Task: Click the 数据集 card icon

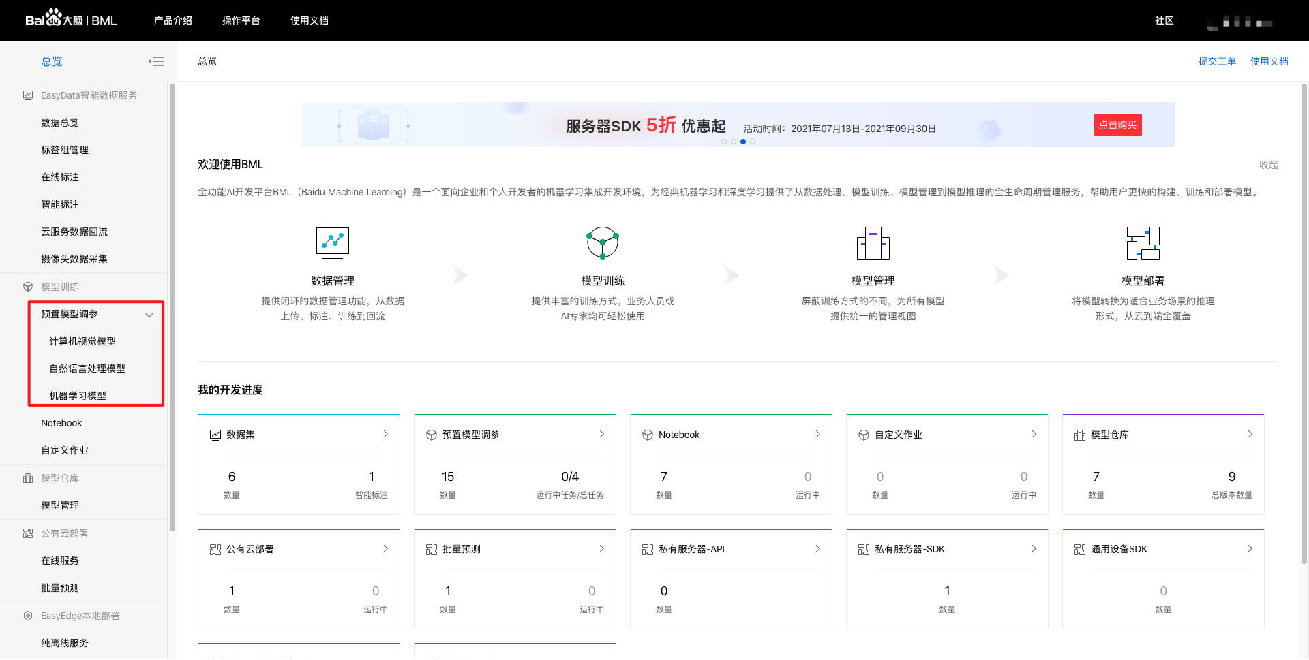Action: tap(215, 435)
